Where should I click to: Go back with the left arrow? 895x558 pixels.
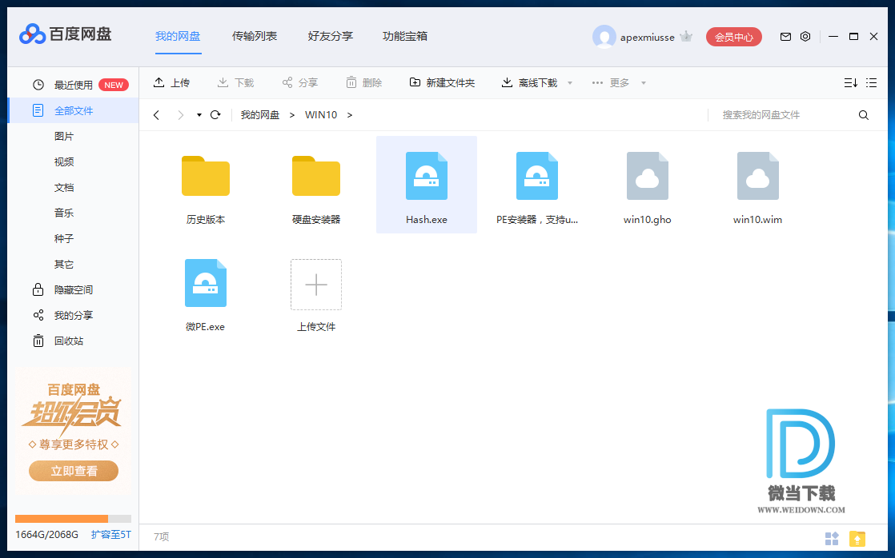156,115
